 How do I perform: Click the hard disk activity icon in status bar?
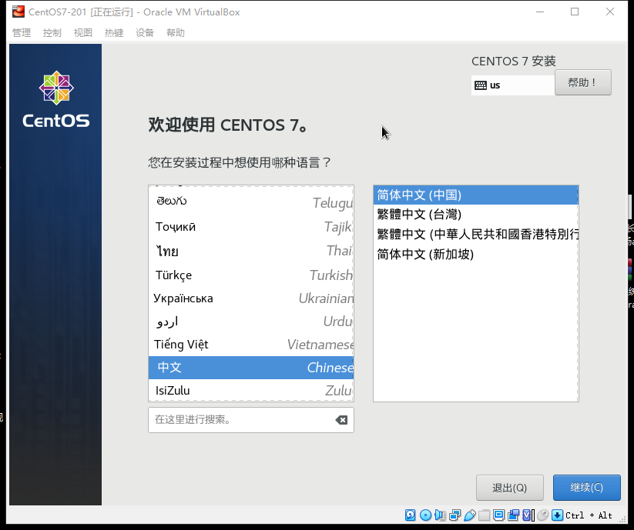point(410,515)
